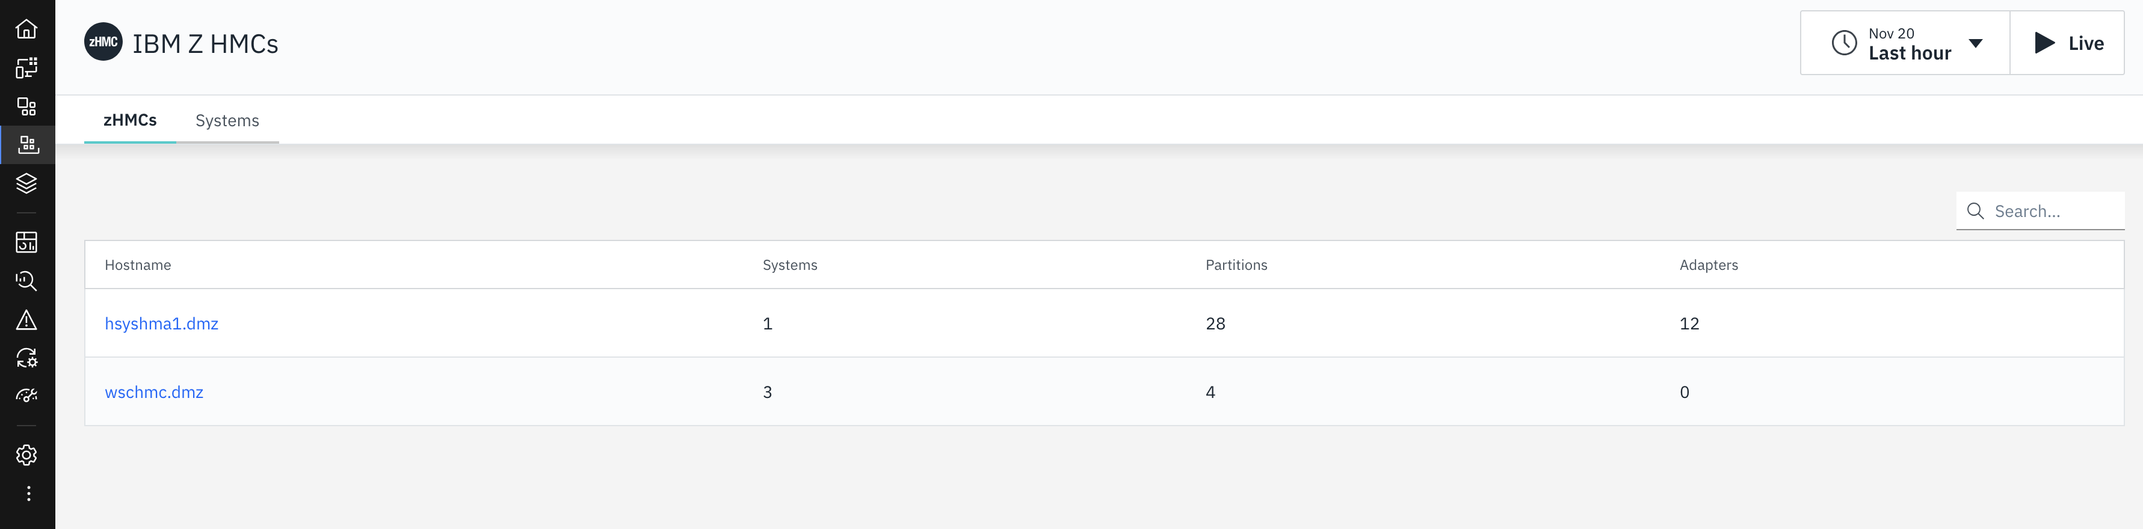Select the zHMCs tab
Screen dimensions: 2143x529
130,121
